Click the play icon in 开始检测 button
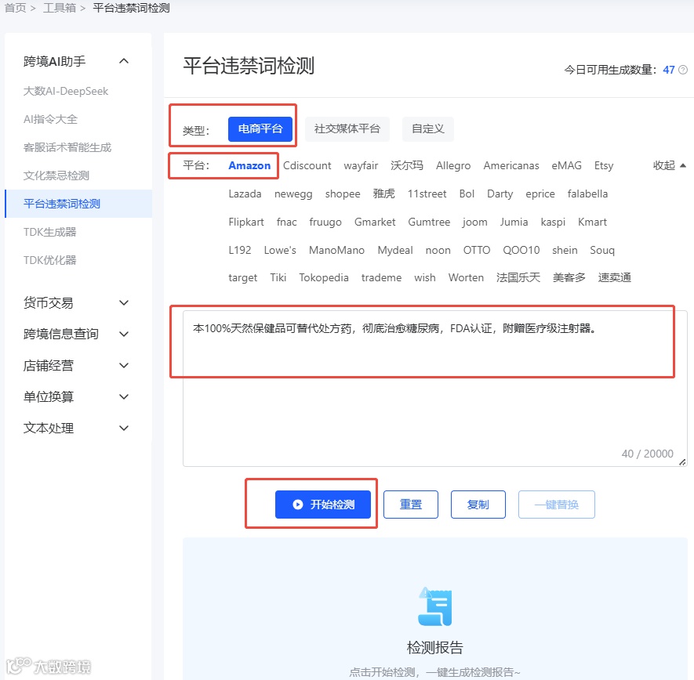The width and height of the screenshot is (694, 680). (x=298, y=505)
